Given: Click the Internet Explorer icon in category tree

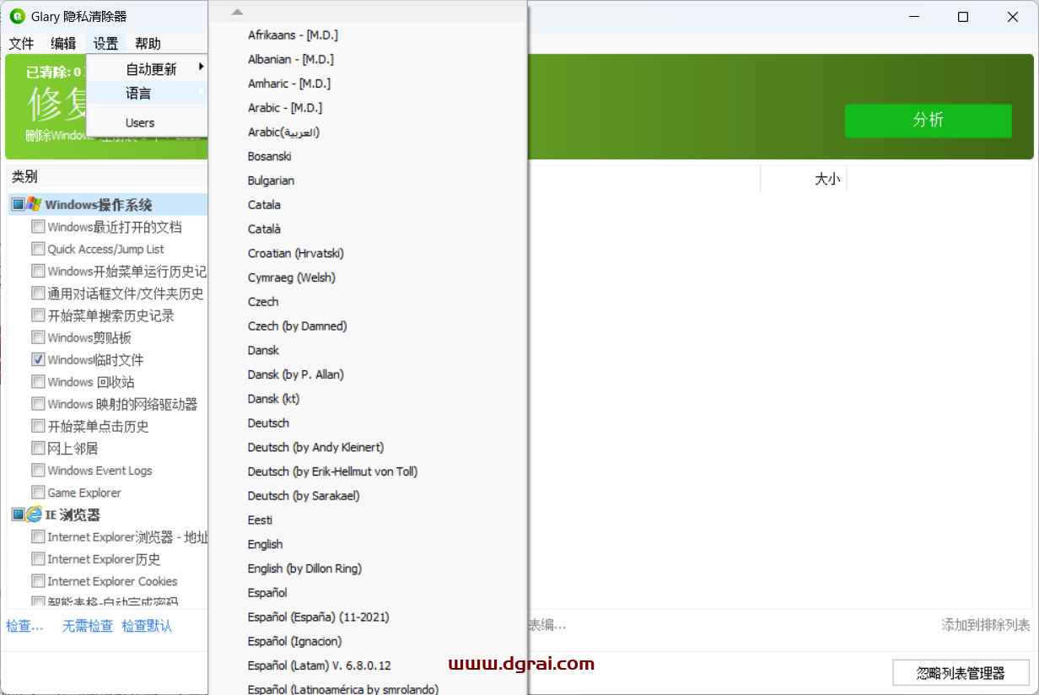Looking at the screenshot, I should (x=34, y=515).
